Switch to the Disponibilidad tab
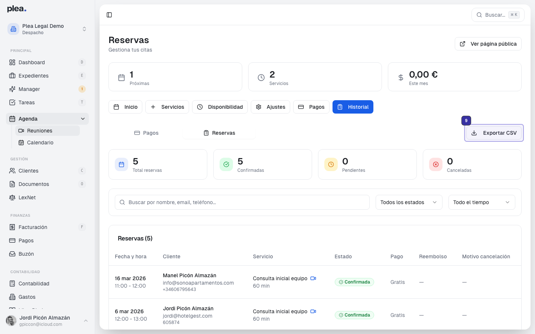535x334 pixels. coord(220,107)
